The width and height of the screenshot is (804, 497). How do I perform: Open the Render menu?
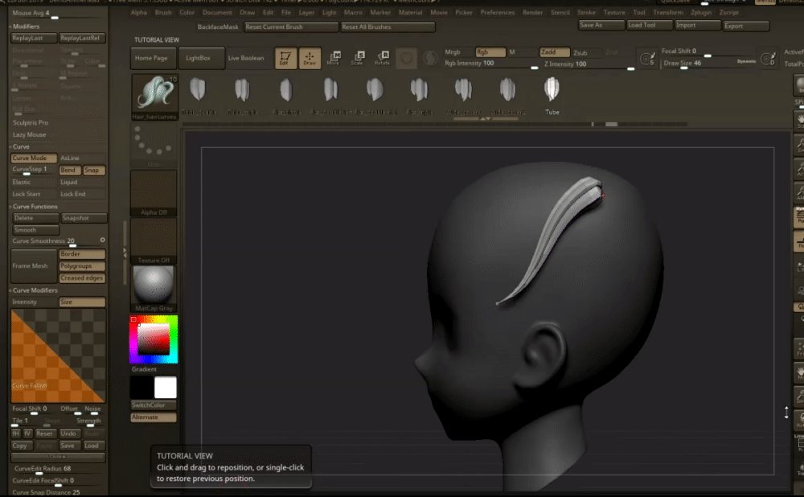tap(532, 12)
